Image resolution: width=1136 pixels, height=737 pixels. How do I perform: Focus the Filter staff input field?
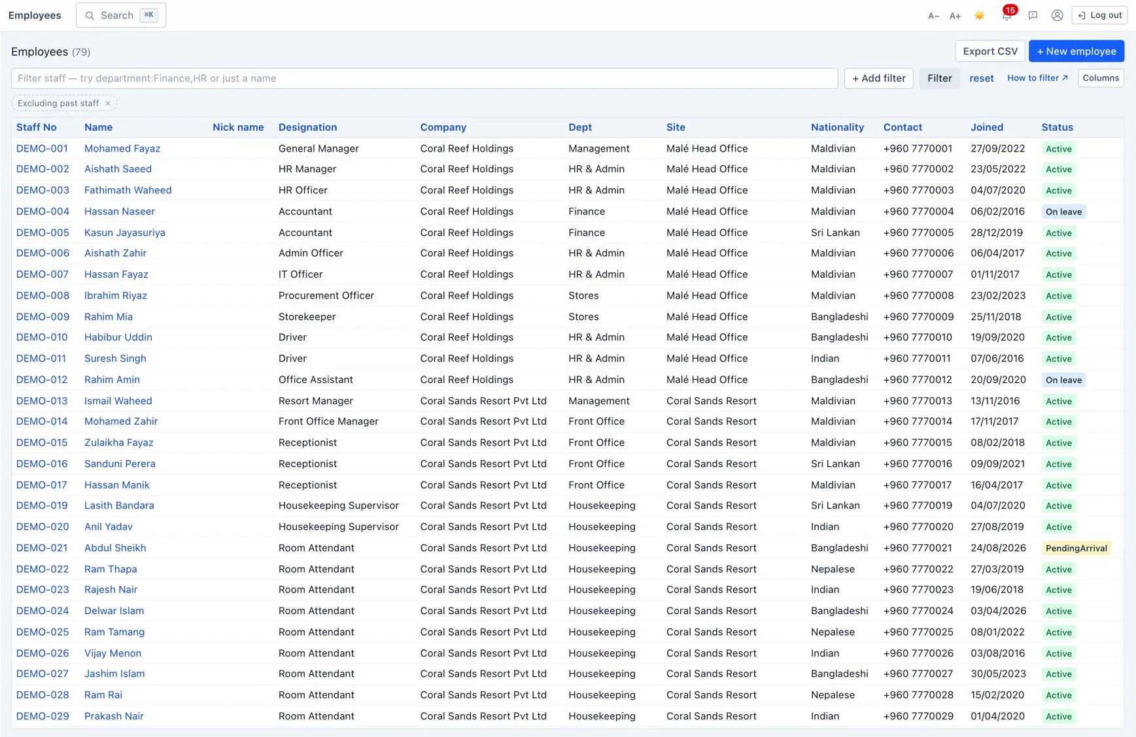click(x=424, y=78)
